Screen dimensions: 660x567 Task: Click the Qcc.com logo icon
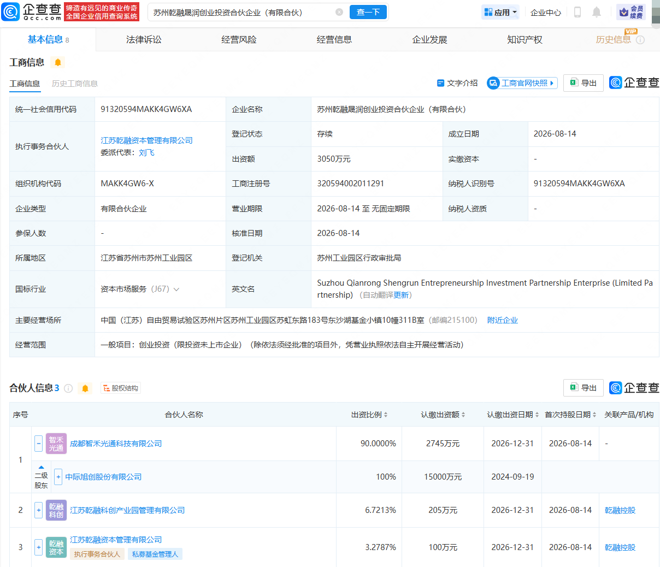coord(10,11)
